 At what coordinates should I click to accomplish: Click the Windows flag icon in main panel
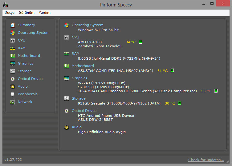coord(67,25)
